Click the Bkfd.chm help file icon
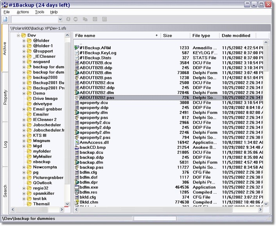 pyautogui.click(x=77, y=202)
